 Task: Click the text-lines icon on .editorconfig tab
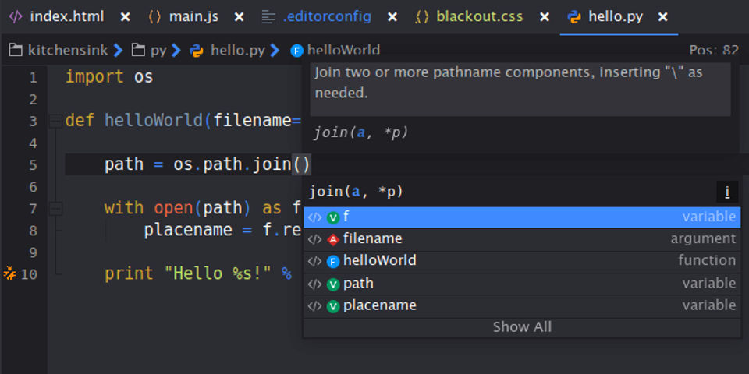point(269,17)
